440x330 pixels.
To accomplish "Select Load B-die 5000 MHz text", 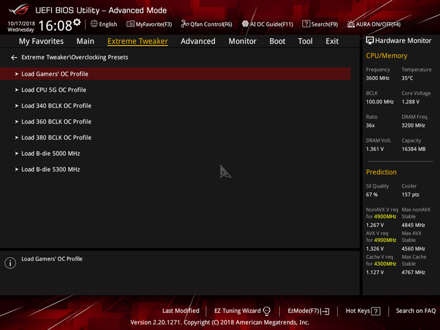I will click(51, 153).
